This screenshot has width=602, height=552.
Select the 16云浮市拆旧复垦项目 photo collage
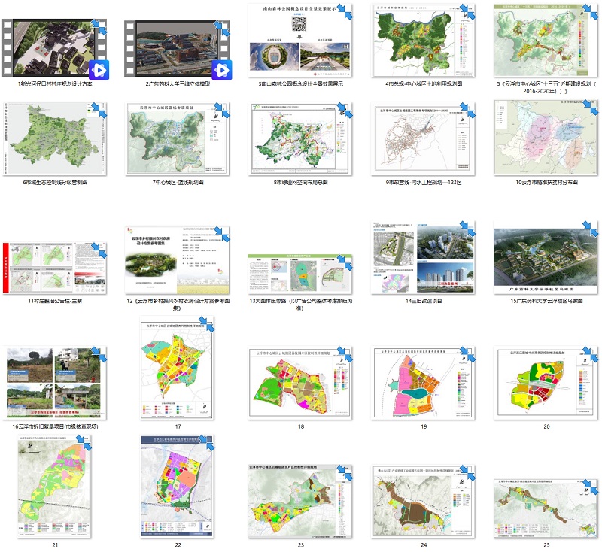(55, 382)
